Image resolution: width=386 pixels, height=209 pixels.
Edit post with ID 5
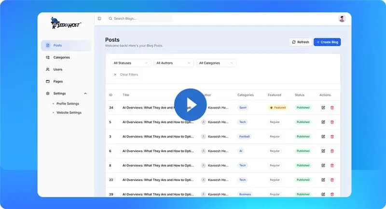click(x=323, y=122)
